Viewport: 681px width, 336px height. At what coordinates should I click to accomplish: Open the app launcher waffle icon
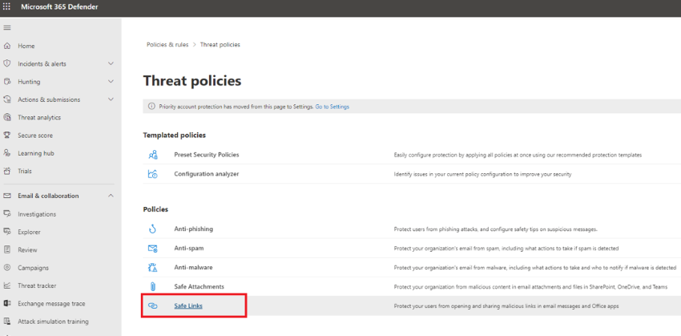tap(9, 7)
